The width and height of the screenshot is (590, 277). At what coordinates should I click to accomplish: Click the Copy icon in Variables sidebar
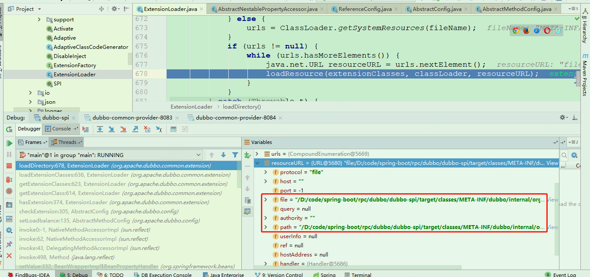247,200
